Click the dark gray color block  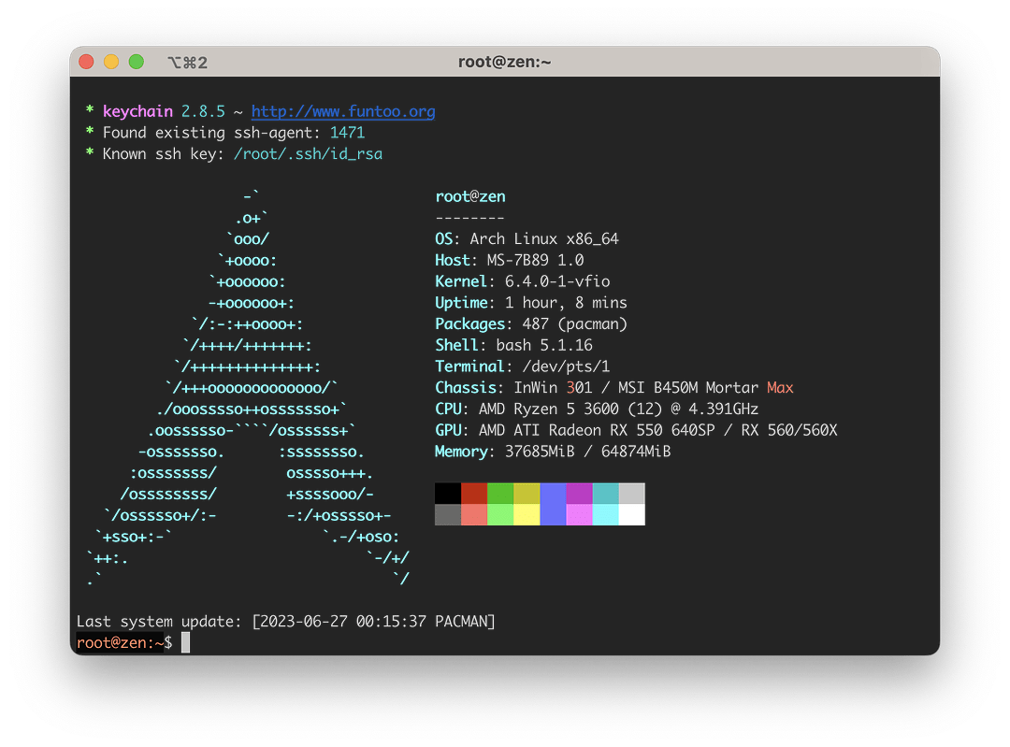pyautogui.click(x=448, y=514)
